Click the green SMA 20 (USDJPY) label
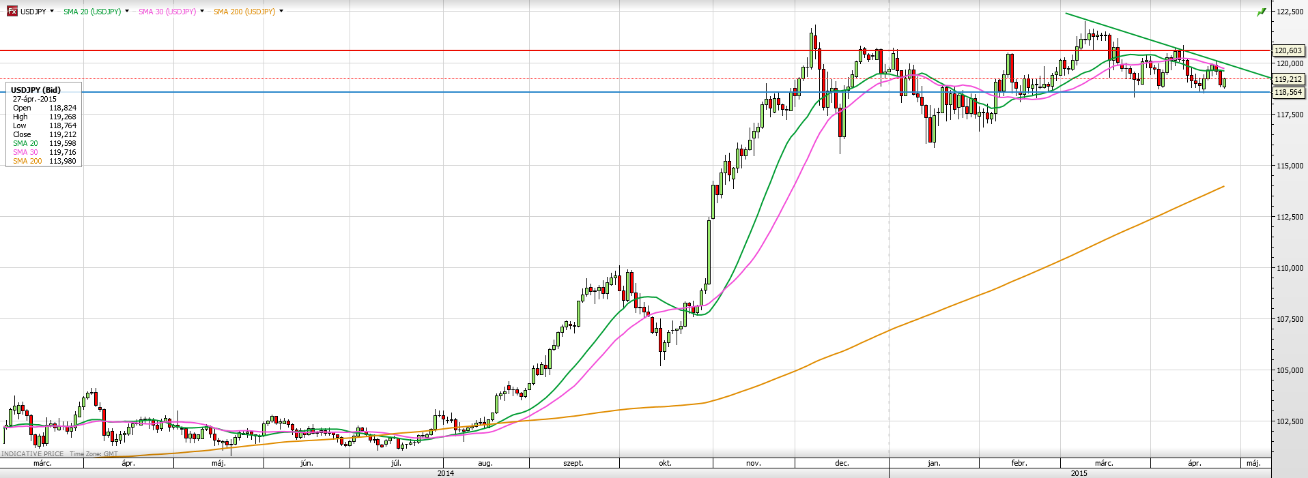The height and width of the screenshot is (478, 1308). click(92, 12)
